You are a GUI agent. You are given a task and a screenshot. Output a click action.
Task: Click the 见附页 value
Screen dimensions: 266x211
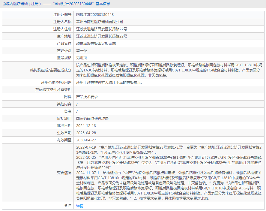(82, 58)
